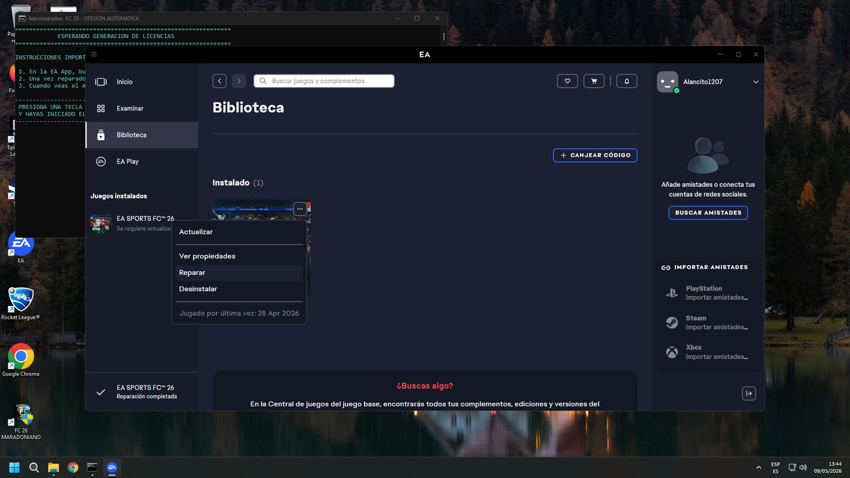Open the wishlist heart icon
The width and height of the screenshot is (850, 478).
(x=567, y=81)
